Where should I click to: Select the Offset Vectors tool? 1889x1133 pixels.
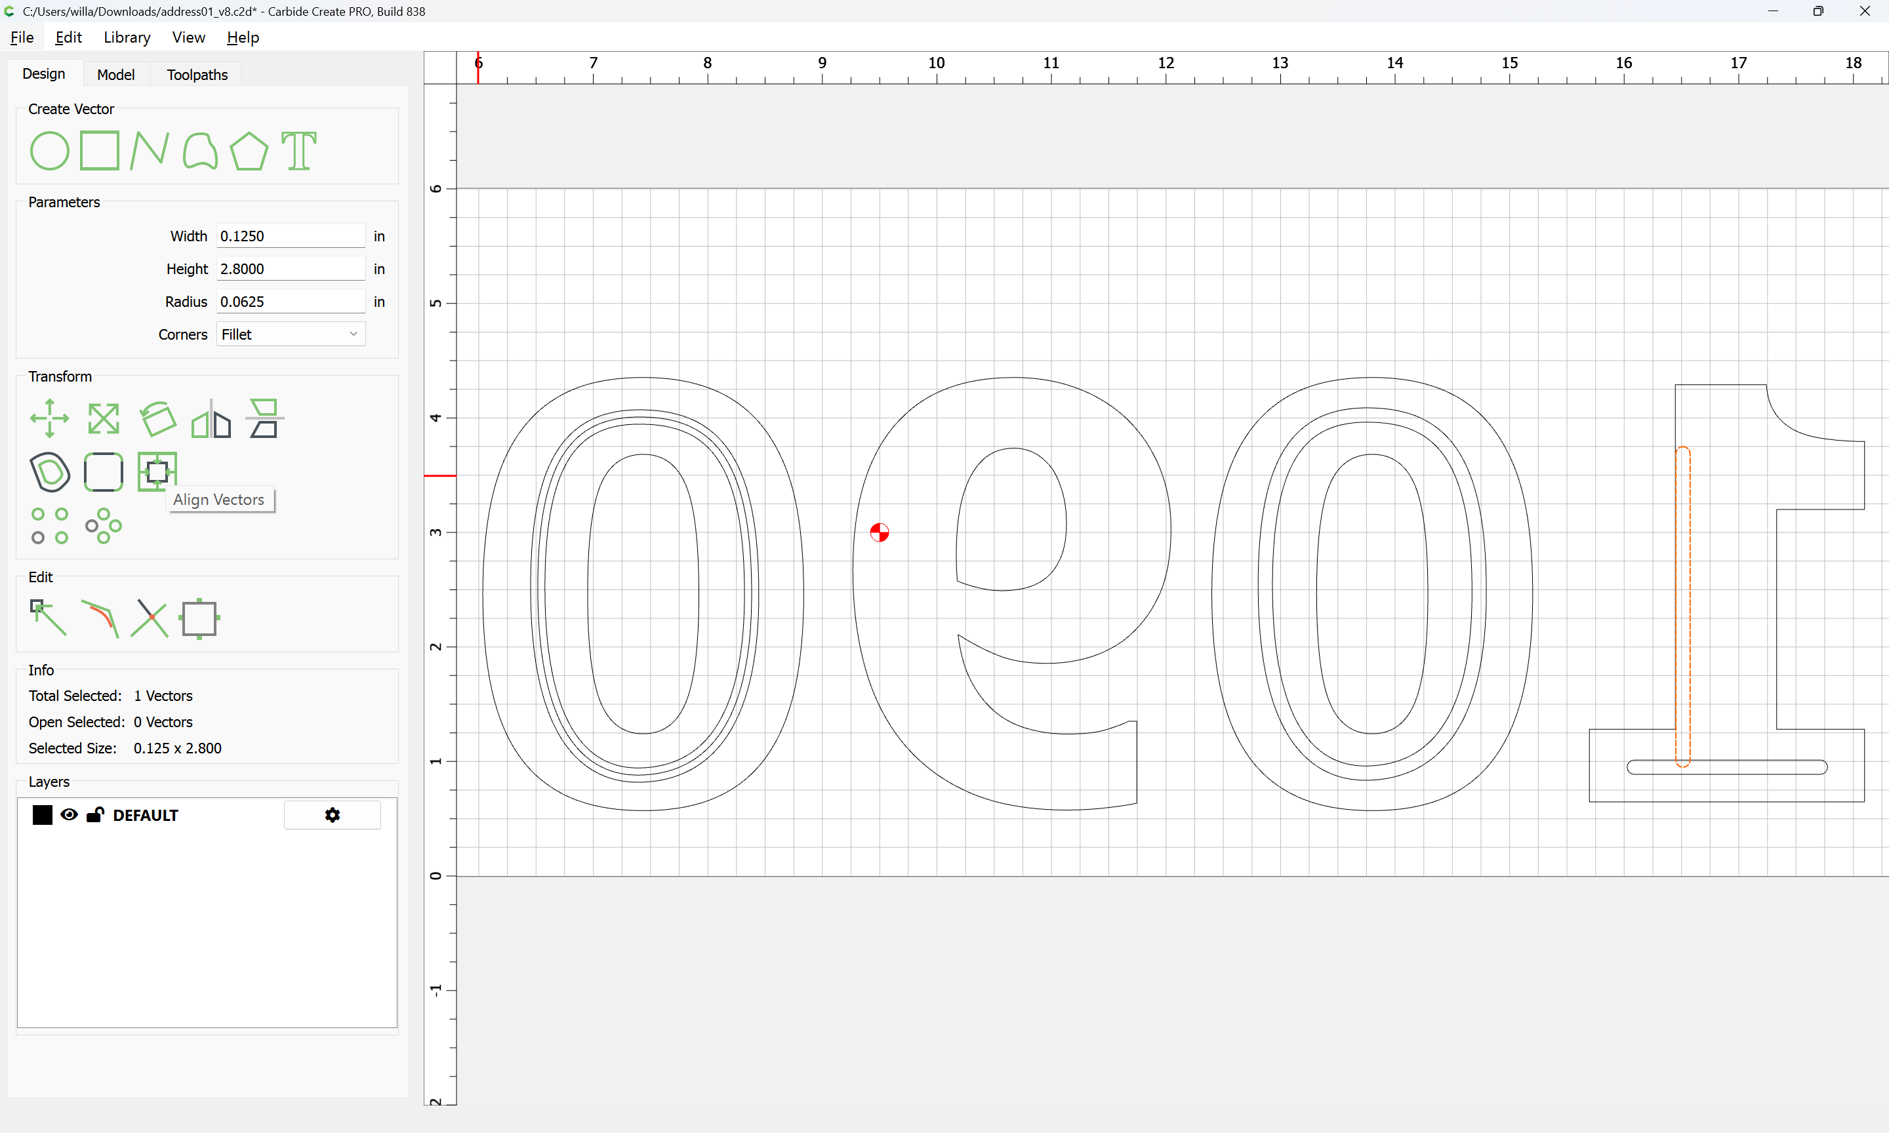pos(50,471)
